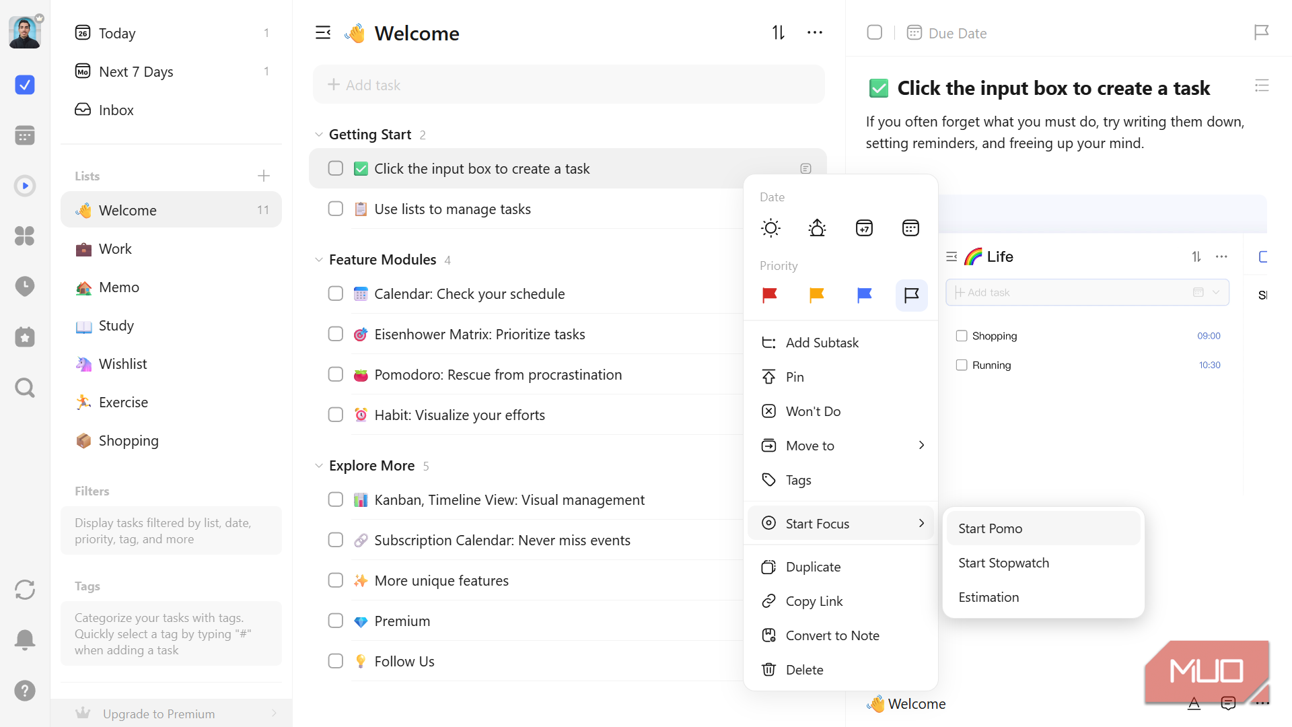Open the Inbox list
The image size is (1292, 727).
pyautogui.click(x=172, y=110)
